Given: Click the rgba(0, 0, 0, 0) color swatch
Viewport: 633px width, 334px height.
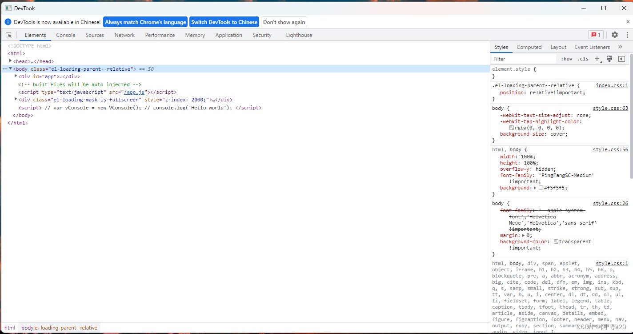Looking at the screenshot, I should (511, 128).
